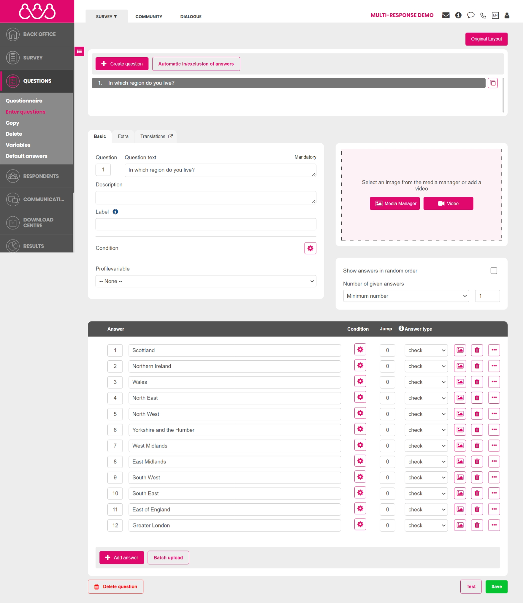
Task: Click the Delete question button
Action: [116, 587]
